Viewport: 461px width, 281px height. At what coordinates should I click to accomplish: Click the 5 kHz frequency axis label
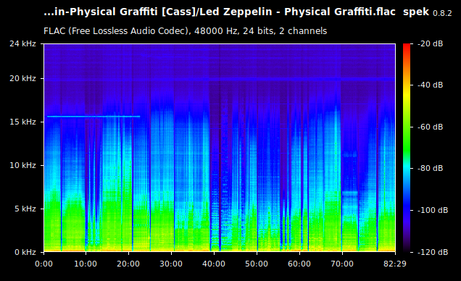tap(25, 209)
